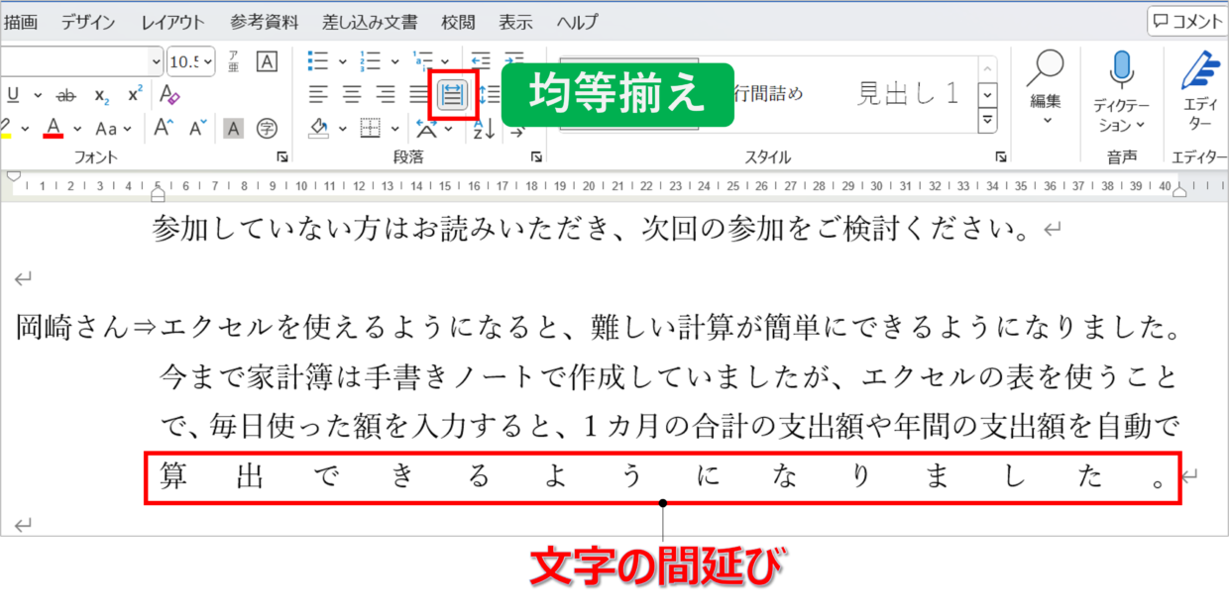Click the hanging indent marker on the ruler
This screenshot has height=616, width=1229.
[x=158, y=192]
